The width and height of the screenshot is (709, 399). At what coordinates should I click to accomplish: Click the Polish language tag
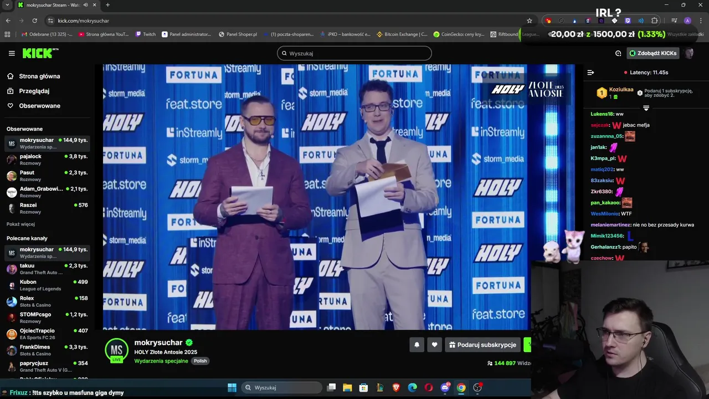point(200,361)
